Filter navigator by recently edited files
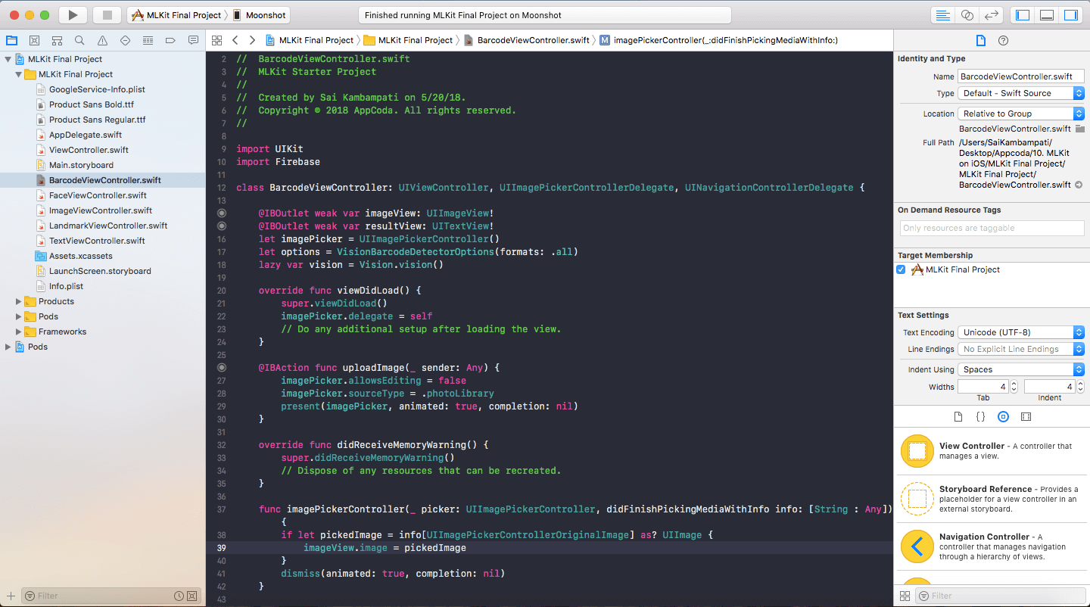The height and width of the screenshot is (607, 1090). click(179, 596)
